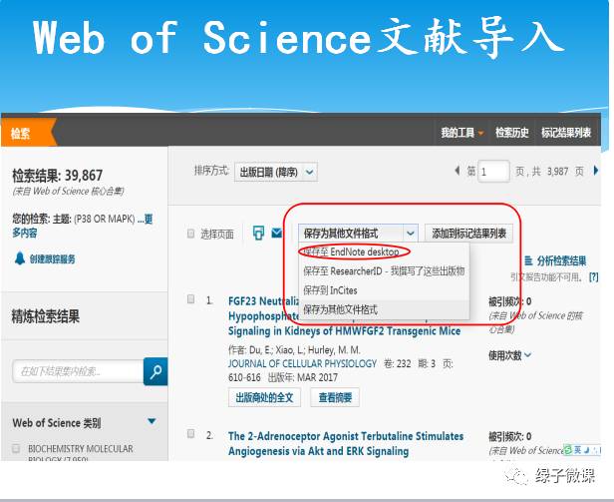Open article title FGF23 Neutralizing result
The height and width of the screenshot is (502, 614).
344,316
